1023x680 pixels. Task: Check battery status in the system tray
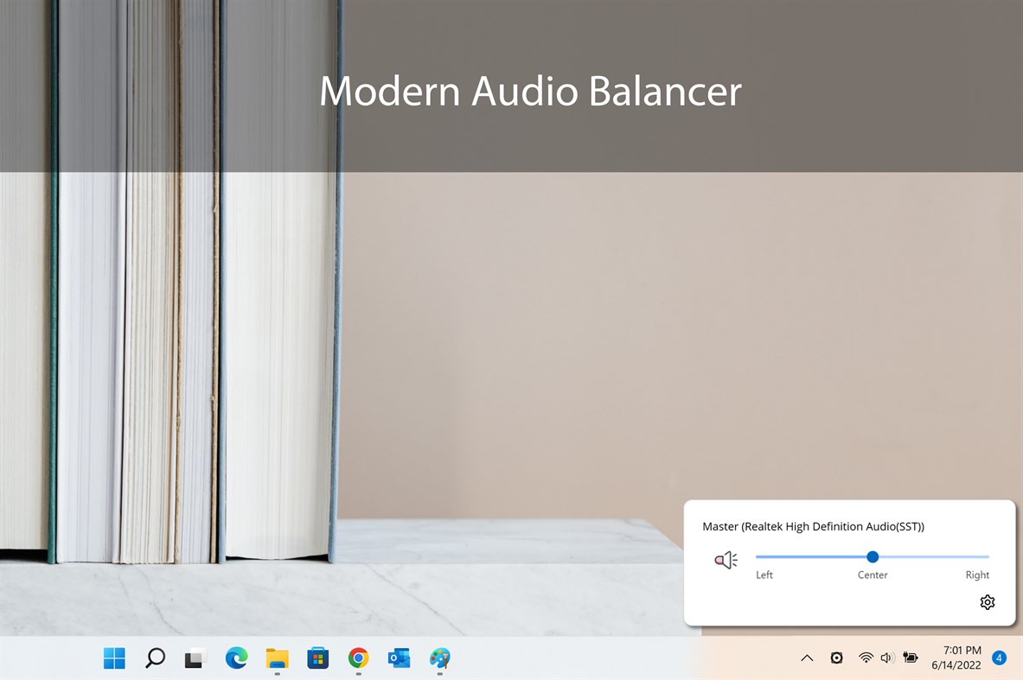(910, 658)
